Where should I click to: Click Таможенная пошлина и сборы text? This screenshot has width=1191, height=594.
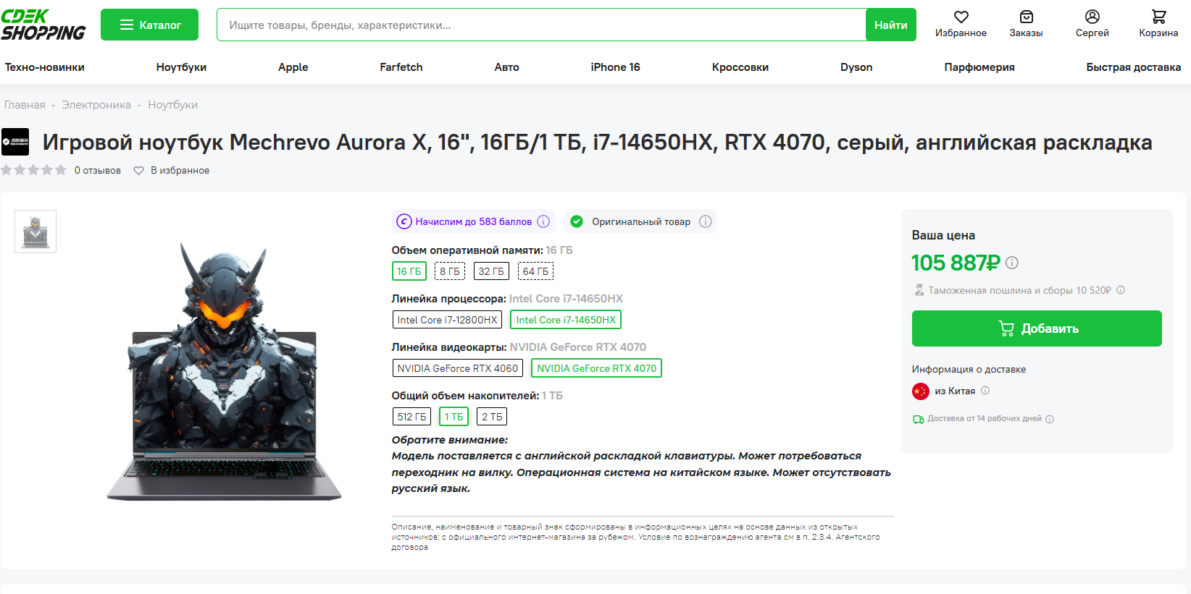(1019, 290)
